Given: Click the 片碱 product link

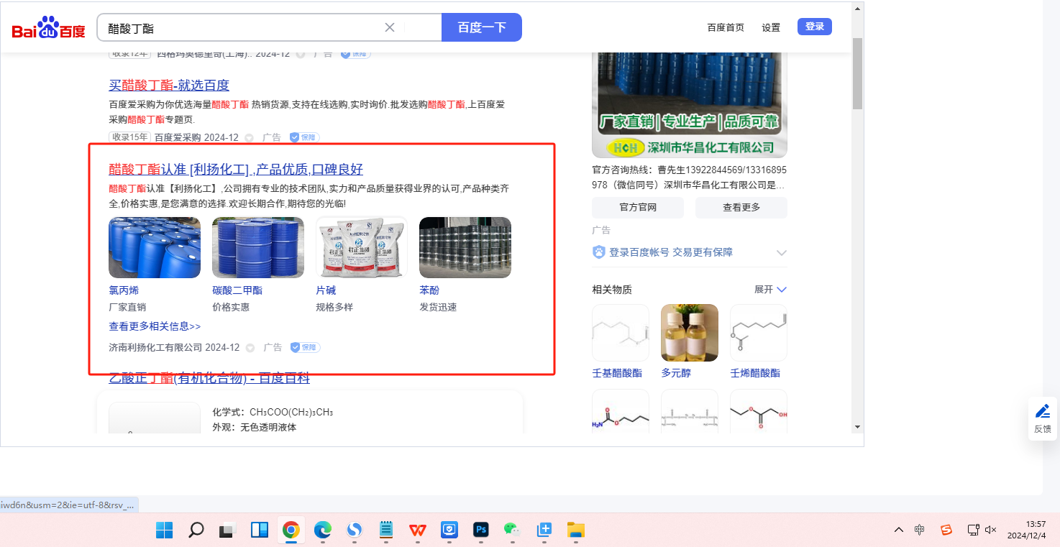Looking at the screenshot, I should [326, 290].
